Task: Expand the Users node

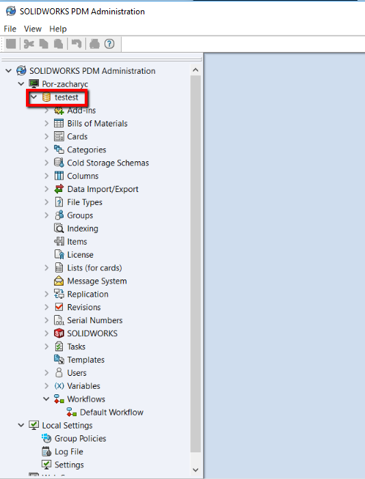Action: point(46,372)
